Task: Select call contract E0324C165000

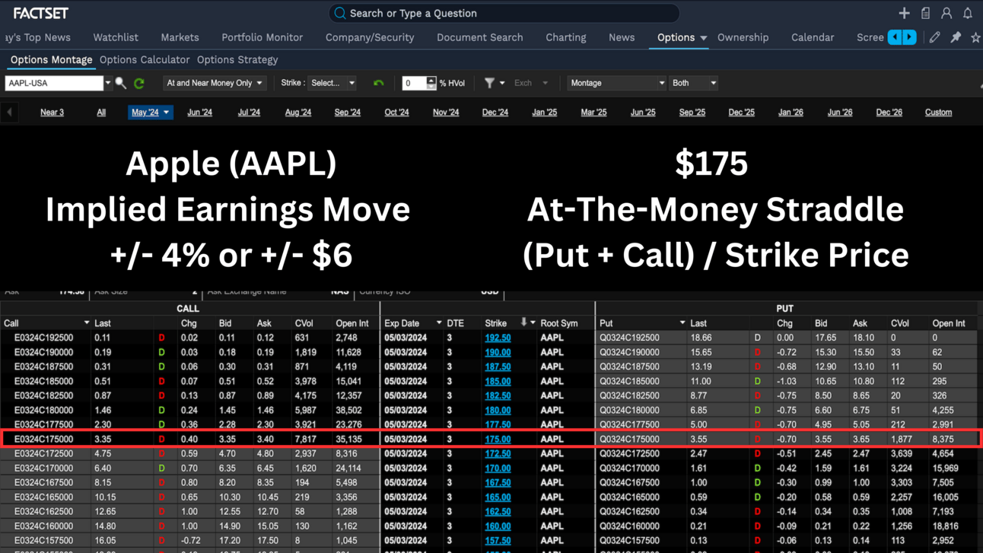Action: [x=43, y=497]
